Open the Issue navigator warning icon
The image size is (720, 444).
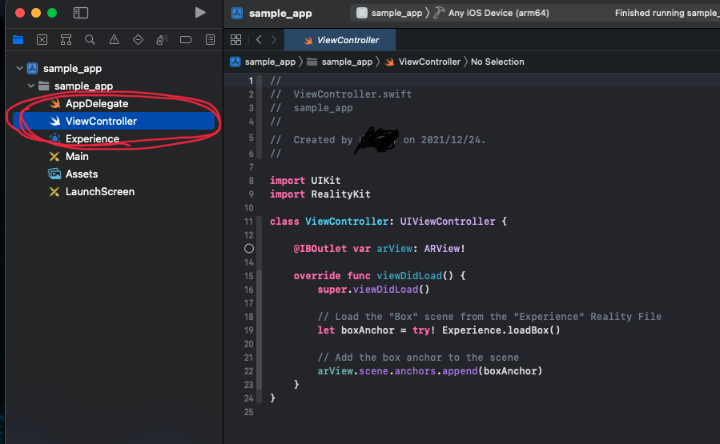(x=114, y=40)
